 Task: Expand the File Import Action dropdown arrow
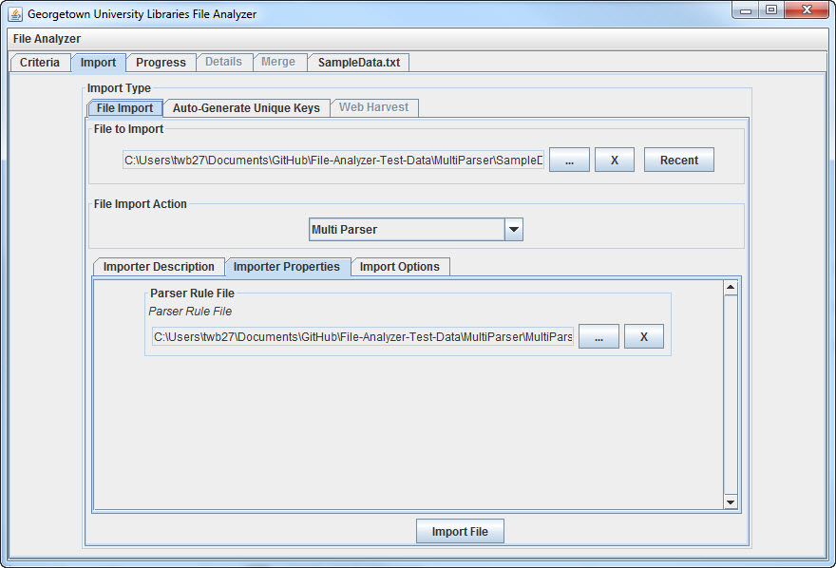513,229
